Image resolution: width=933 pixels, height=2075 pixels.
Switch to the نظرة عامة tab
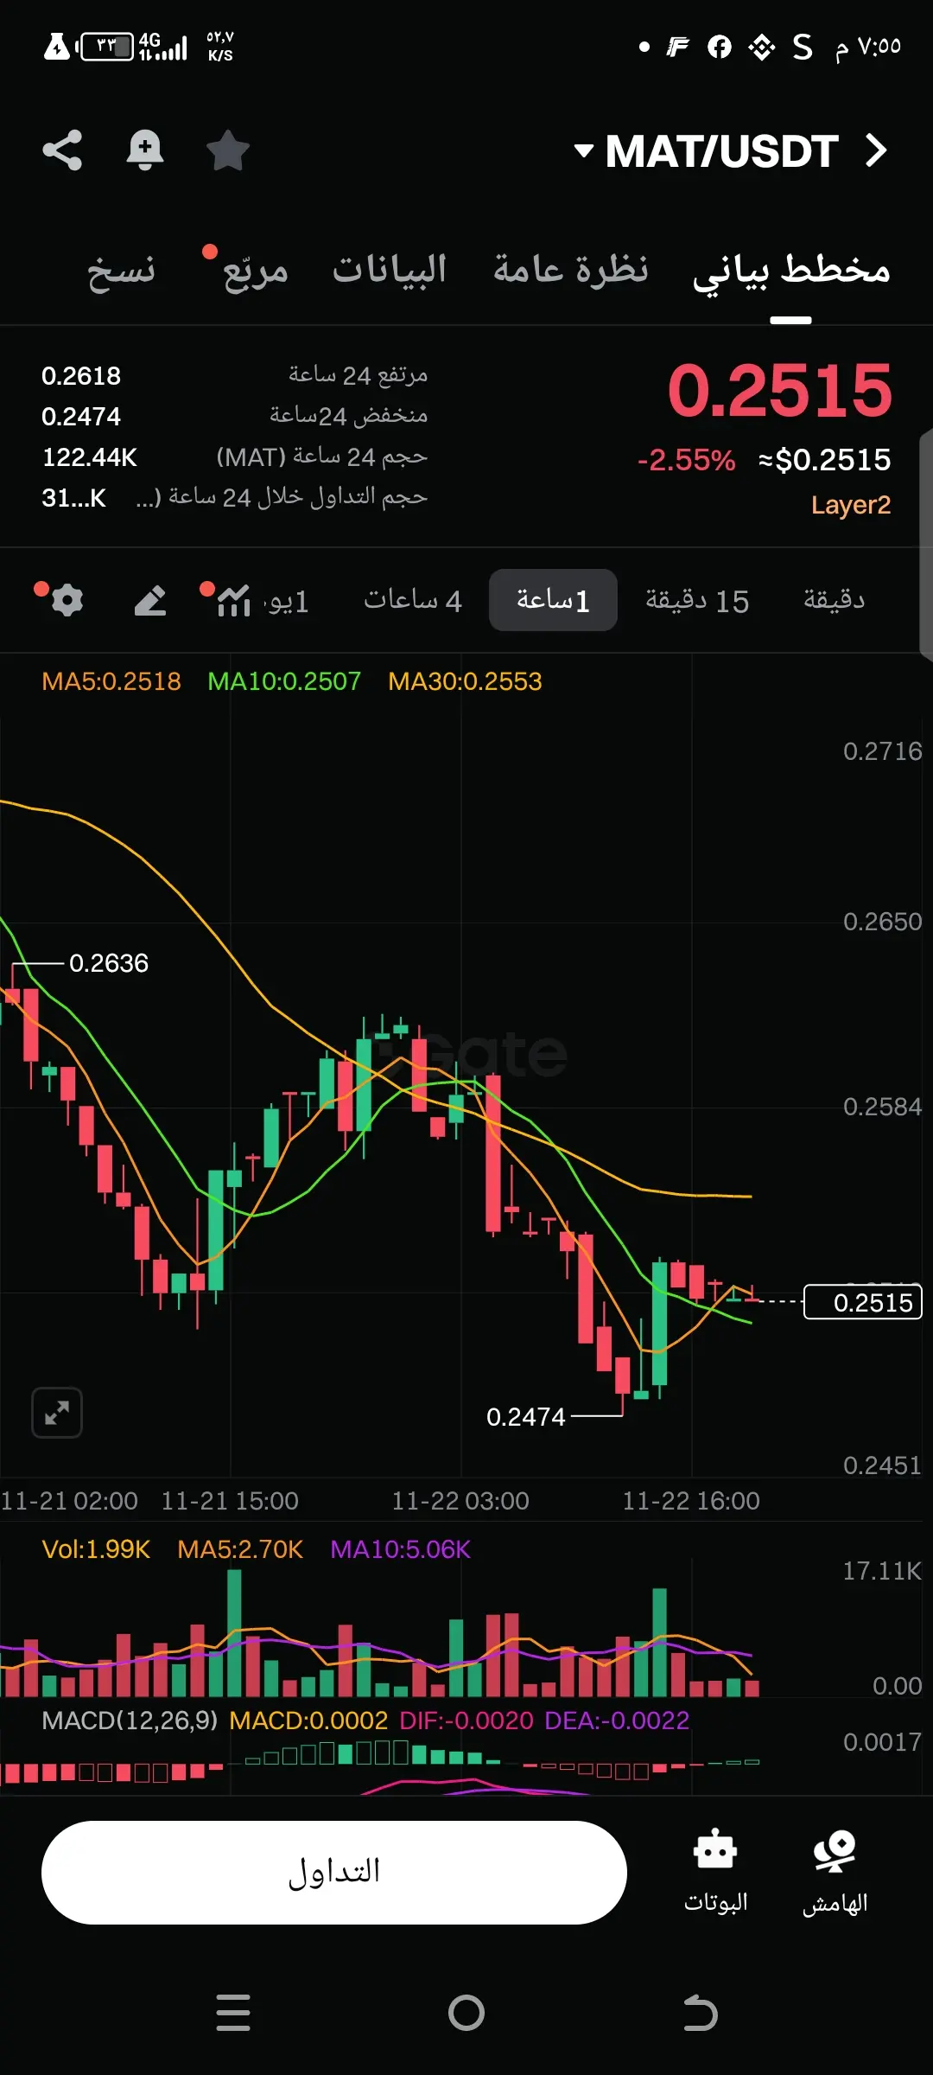(x=571, y=270)
